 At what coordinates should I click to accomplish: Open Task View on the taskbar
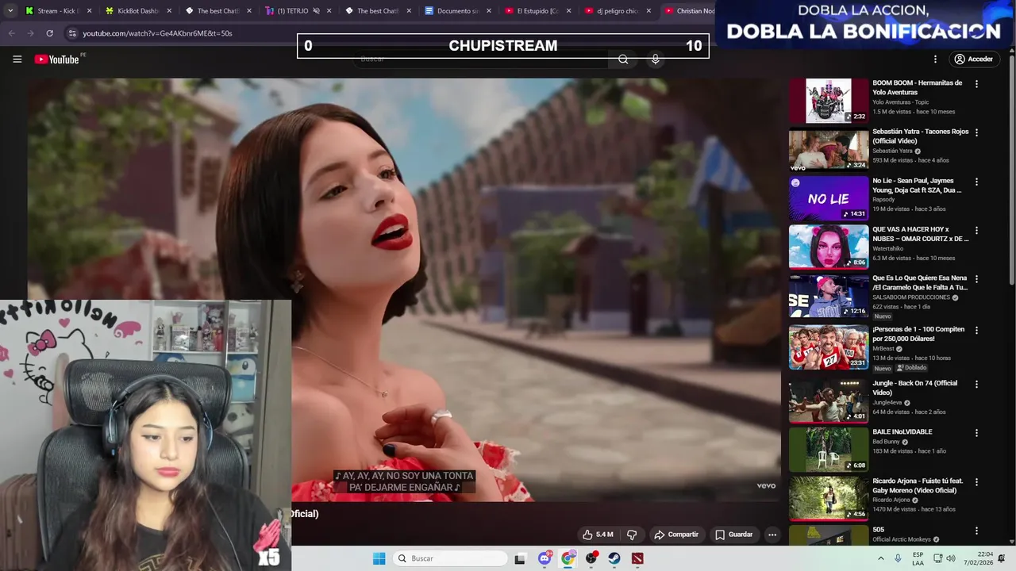tap(520, 558)
